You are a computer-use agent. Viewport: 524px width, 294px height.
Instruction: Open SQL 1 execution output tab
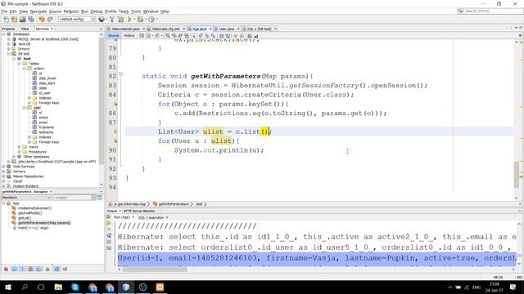pos(151,217)
